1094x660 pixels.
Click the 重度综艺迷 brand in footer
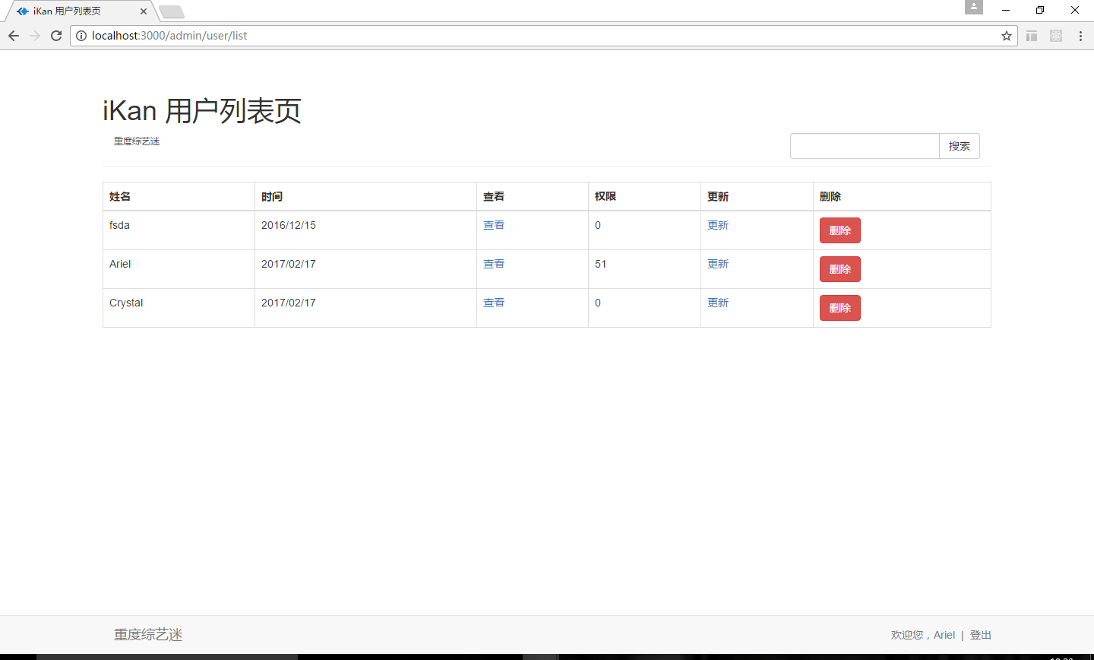pos(148,635)
